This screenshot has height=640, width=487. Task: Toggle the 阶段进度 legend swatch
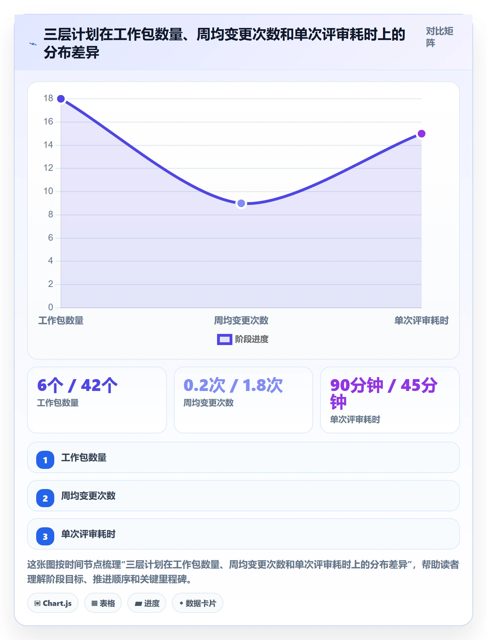click(x=224, y=339)
